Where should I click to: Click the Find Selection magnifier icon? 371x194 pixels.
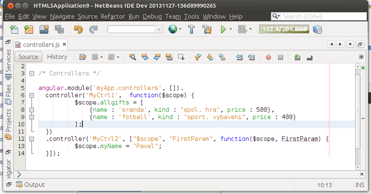[132, 57]
